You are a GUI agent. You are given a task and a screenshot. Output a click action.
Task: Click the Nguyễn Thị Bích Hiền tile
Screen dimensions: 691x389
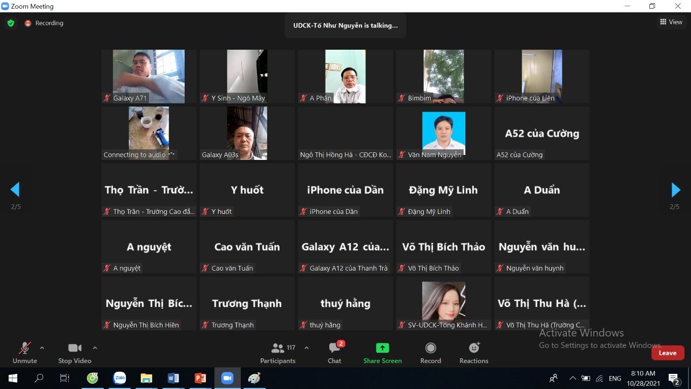coord(149,303)
